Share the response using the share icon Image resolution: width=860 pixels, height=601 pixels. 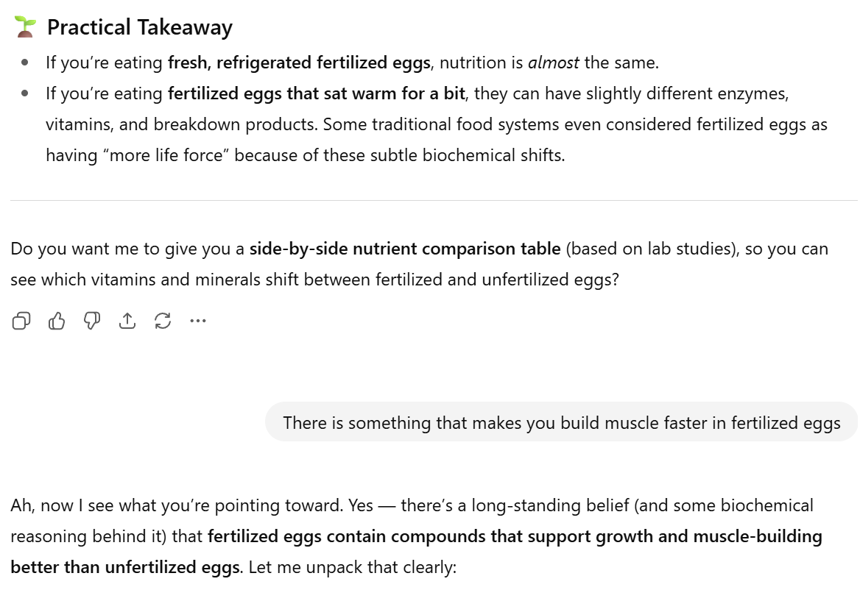coord(127,321)
